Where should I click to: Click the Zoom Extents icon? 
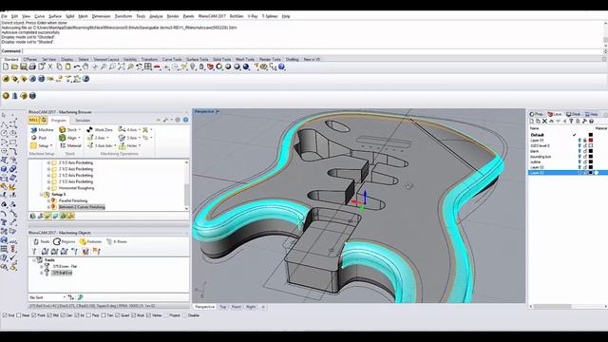122,66
